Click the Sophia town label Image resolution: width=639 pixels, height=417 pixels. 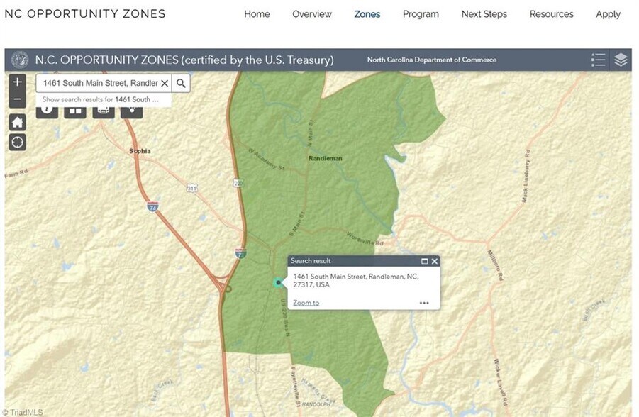click(x=140, y=151)
